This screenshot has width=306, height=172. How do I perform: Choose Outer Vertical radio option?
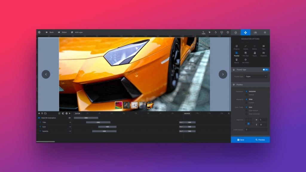tap(247, 110)
